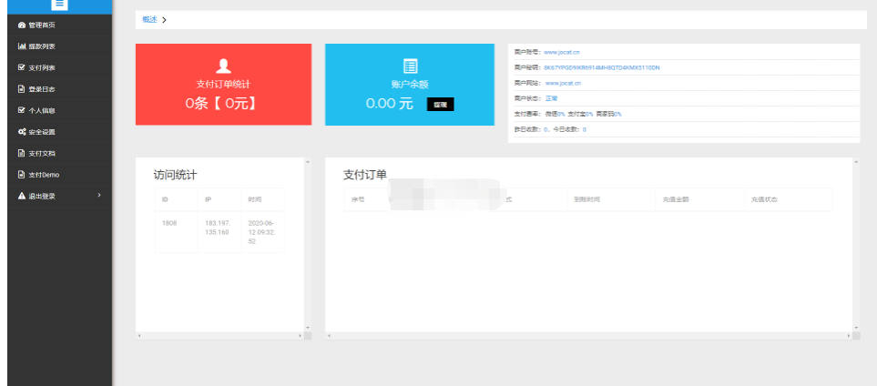The height and width of the screenshot is (386, 877).
Task: Click the chevron next to 概述 breadcrumb
Action: 164,19
